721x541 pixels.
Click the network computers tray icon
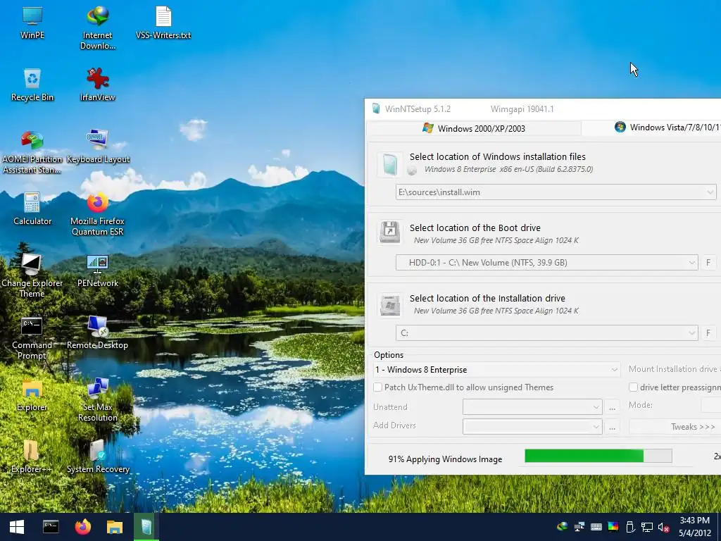click(579, 527)
